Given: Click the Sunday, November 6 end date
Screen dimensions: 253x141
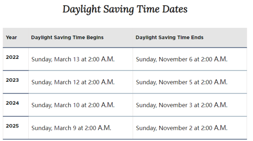Looking at the screenshot, I should coord(182,59).
